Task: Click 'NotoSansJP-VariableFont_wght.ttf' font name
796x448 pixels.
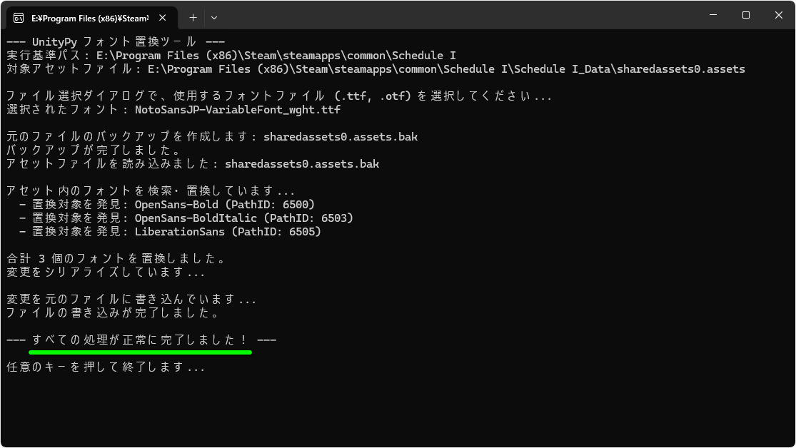Action: (x=238, y=110)
